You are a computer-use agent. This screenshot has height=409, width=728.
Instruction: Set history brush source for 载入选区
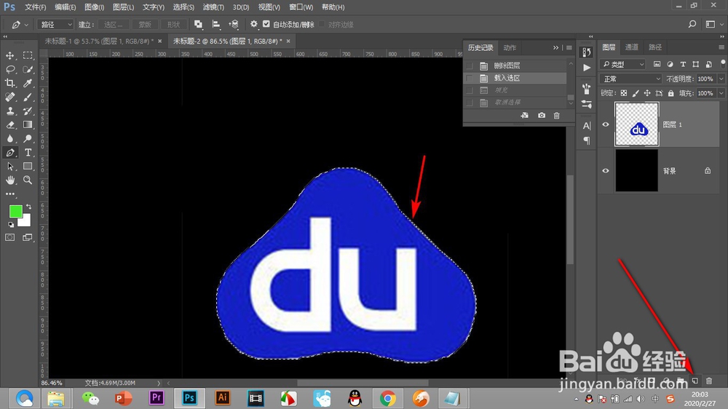(x=470, y=78)
